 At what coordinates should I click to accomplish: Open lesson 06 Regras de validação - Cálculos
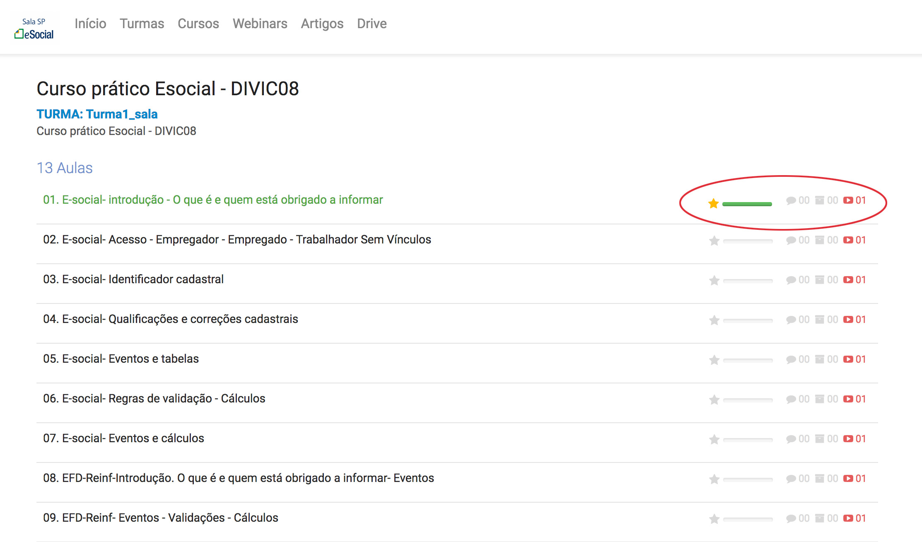pyautogui.click(x=154, y=398)
